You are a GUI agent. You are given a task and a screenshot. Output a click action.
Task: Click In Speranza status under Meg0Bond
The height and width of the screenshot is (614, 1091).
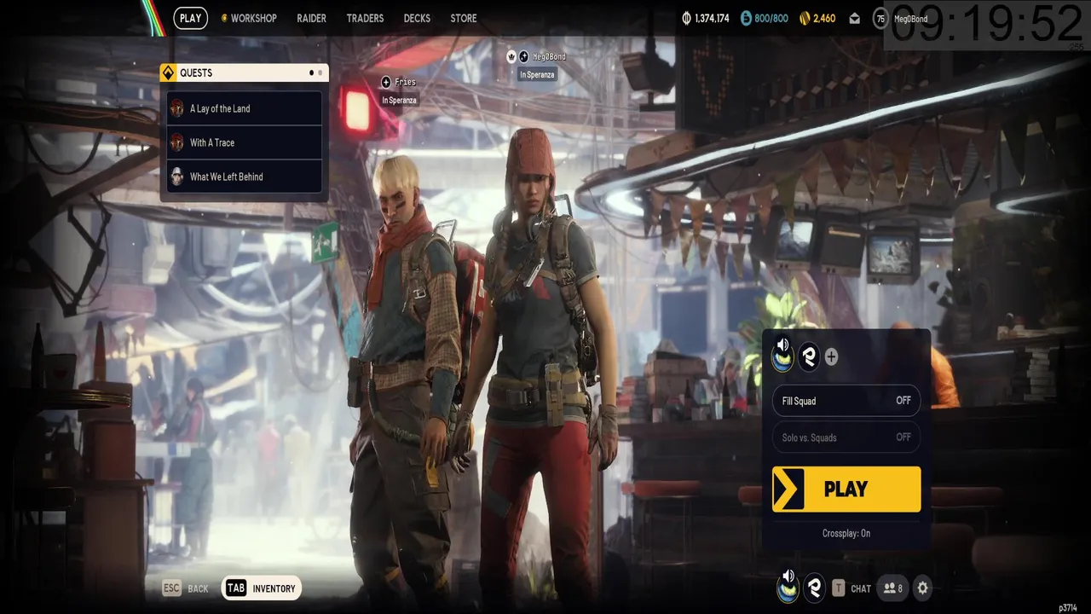[537, 75]
